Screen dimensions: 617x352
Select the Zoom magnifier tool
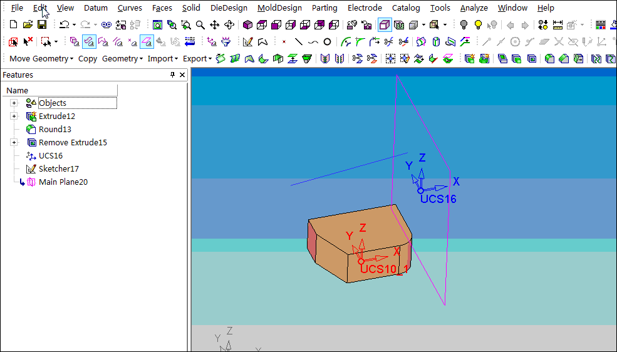coord(200,25)
